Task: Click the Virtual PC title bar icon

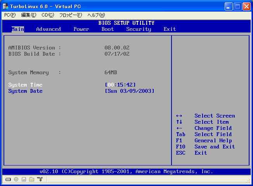Action: (5, 6)
